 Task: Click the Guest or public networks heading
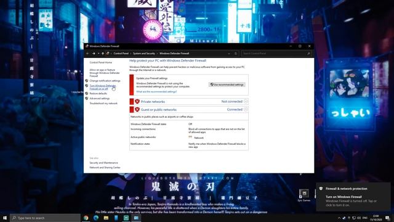[159, 110]
